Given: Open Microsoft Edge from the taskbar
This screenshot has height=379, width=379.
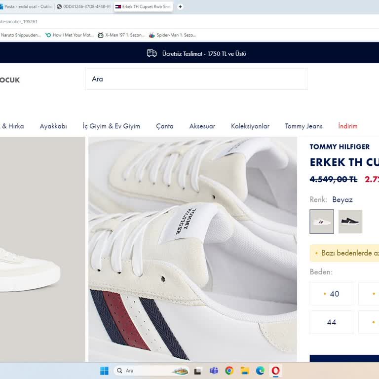Looking at the screenshot, I should [x=260, y=371].
